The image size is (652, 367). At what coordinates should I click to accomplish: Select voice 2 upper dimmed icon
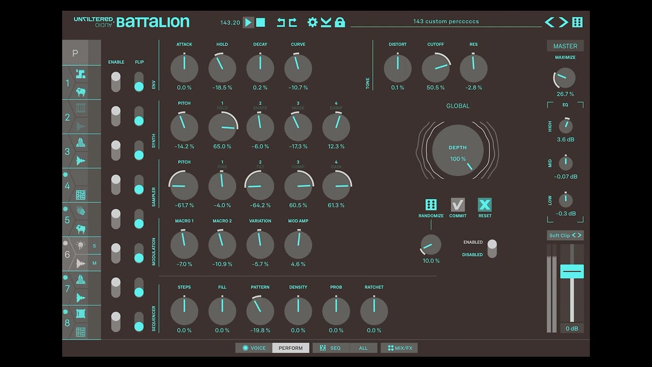click(81, 109)
